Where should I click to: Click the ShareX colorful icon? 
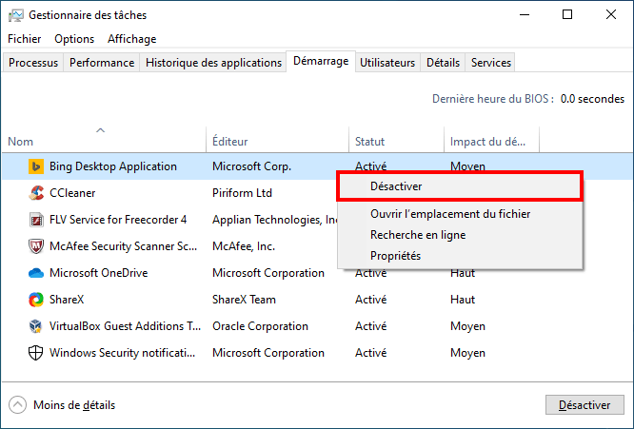(x=36, y=300)
